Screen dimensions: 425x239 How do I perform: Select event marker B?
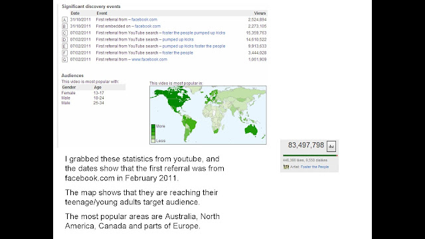coord(64,27)
